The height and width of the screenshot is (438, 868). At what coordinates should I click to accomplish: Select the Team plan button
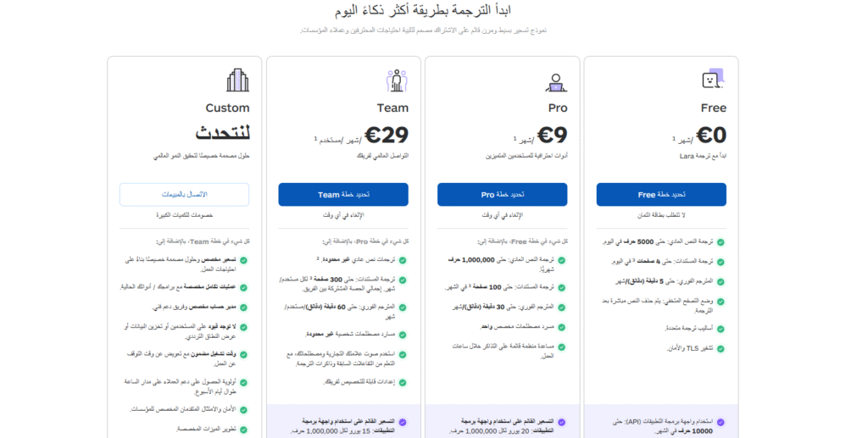pyautogui.click(x=343, y=195)
